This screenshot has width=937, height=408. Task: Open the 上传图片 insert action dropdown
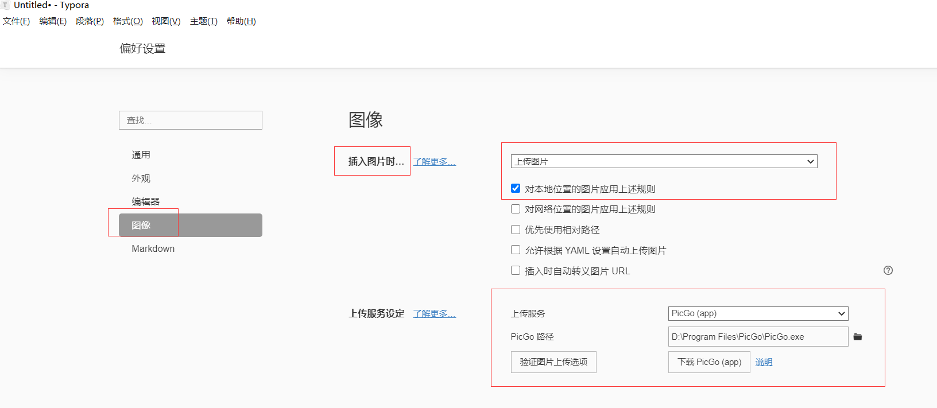coord(664,161)
